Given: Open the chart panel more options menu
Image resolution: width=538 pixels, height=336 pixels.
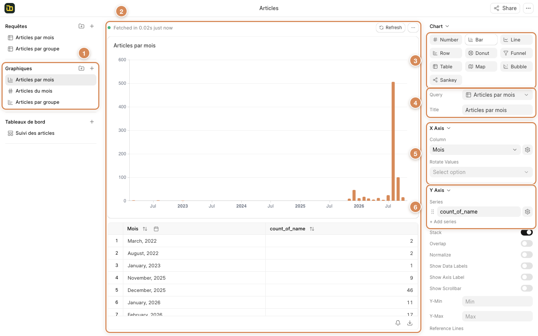Looking at the screenshot, I should pyautogui.click(x=413, y=28).
